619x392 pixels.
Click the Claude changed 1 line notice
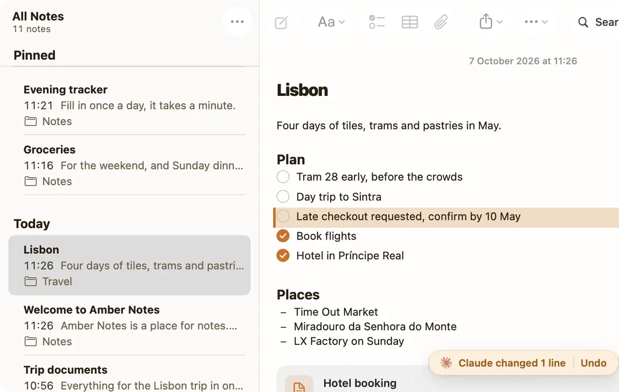[x=511, y=363]
